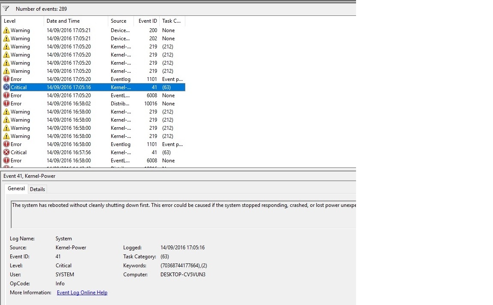This screenshot has width=493, height=305.
Task: Click warning icon on Event ID 202 row
Action: [x=6, y=39]
